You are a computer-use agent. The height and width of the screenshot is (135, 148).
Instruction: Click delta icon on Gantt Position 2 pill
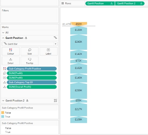point(141,4)
